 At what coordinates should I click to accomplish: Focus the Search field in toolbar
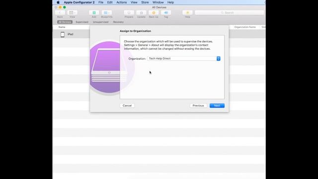click(x=229, y=12)
